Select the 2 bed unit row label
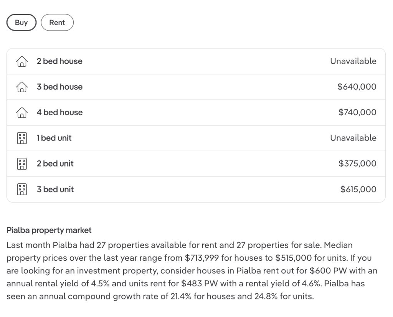 click(55, 163)
